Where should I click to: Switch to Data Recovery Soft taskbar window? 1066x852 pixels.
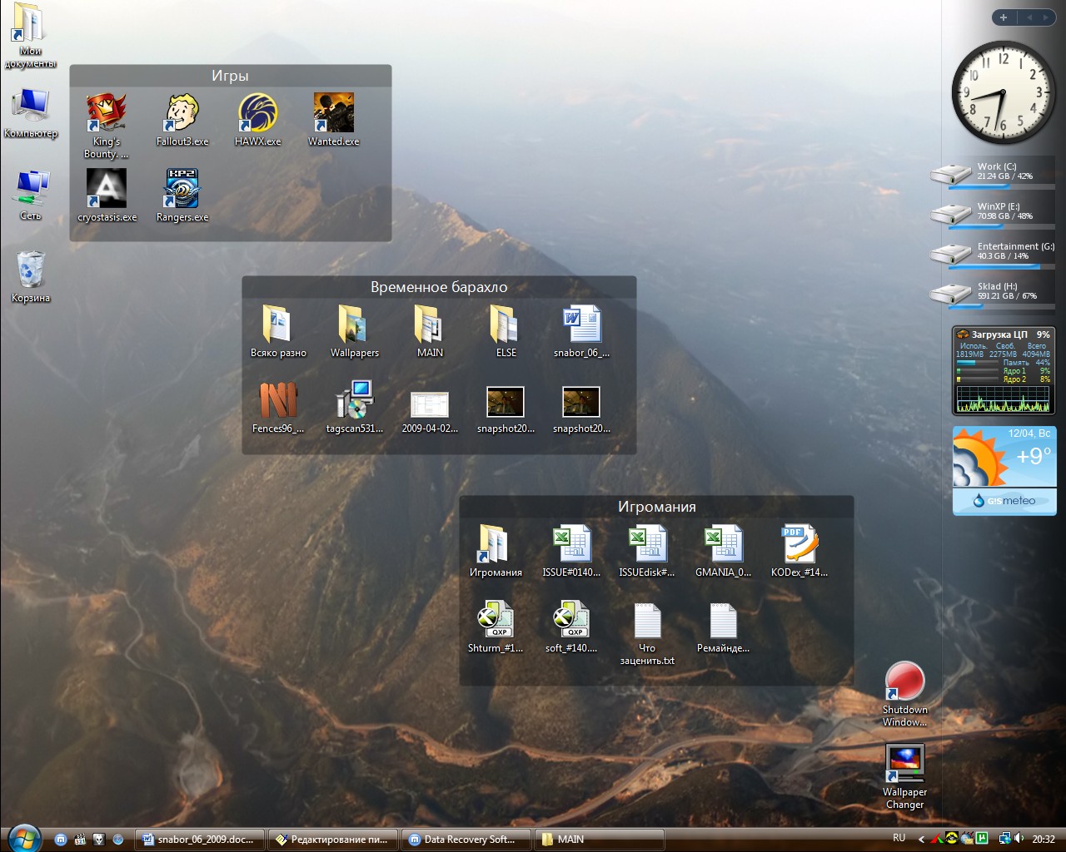[x=466, y=840]
